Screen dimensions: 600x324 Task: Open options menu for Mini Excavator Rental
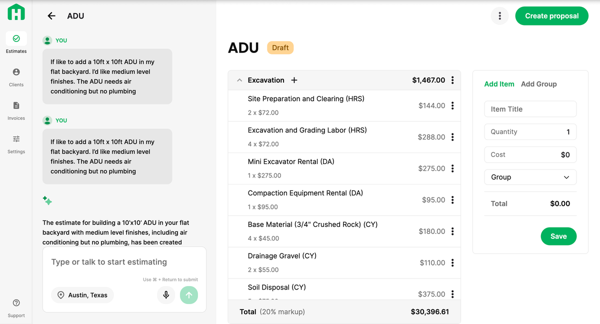453,168
